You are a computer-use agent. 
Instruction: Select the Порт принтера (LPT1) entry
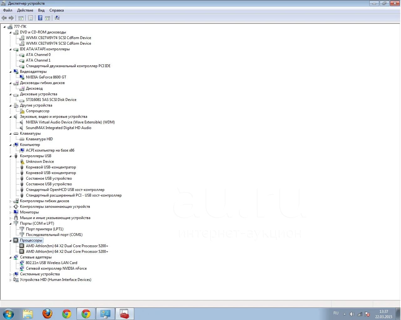click(x=44, y=229)
